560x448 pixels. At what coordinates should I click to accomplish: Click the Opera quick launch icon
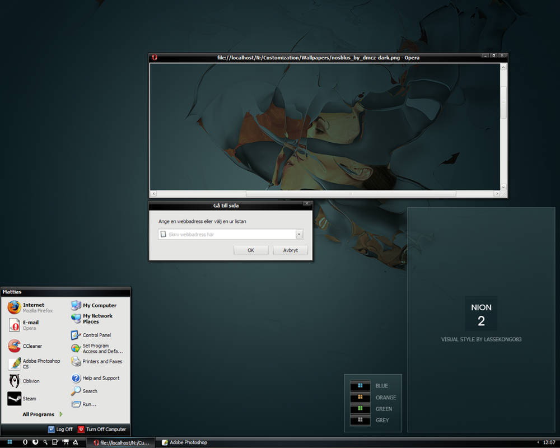(25, 442)
